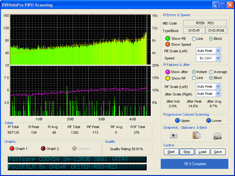The image size is (235, 176).
Task: Open the PIE Scale (Left) dropdown
Action: [218, 51]
